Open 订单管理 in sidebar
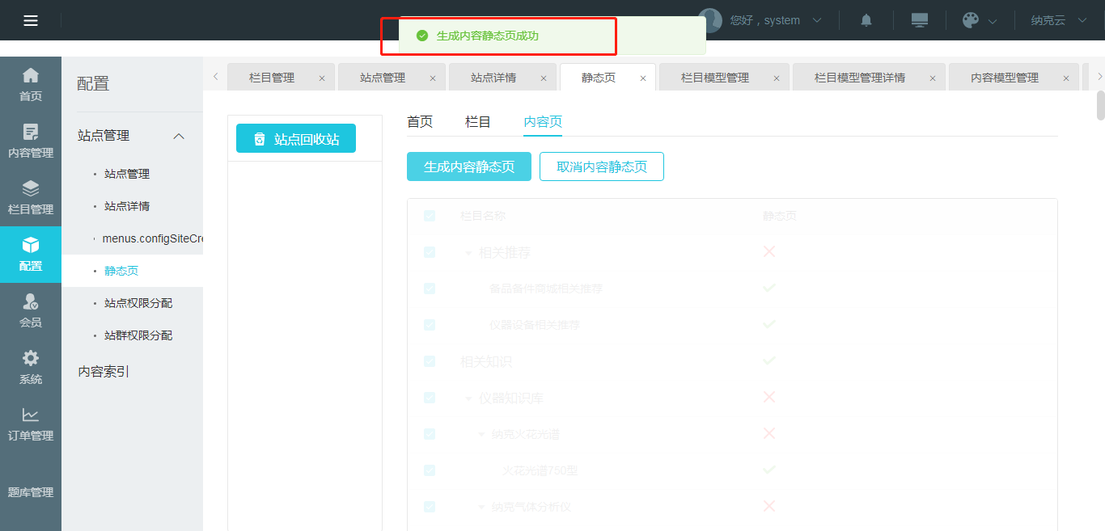The width and height of the screenshot is (1105, 531). pyautogui.click(x=31, y=424)
